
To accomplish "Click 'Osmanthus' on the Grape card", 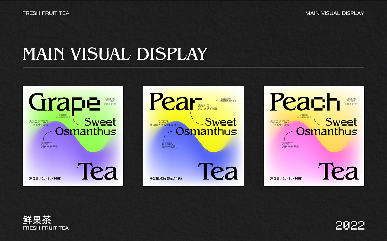I will pyautogui.click(x=86, y=131).
